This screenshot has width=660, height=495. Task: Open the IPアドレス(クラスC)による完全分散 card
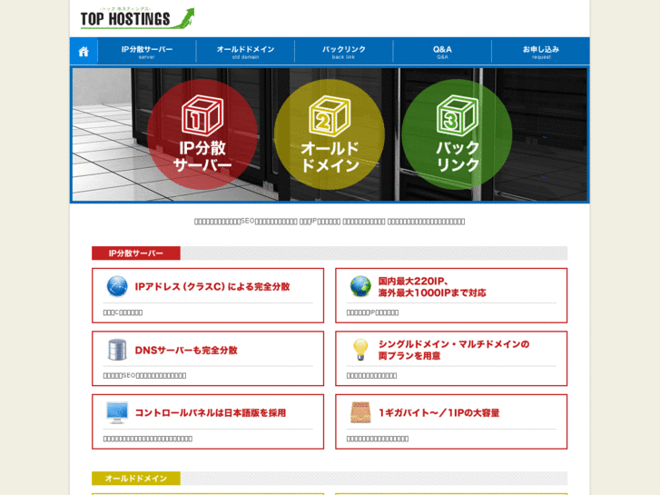(208, 295)
